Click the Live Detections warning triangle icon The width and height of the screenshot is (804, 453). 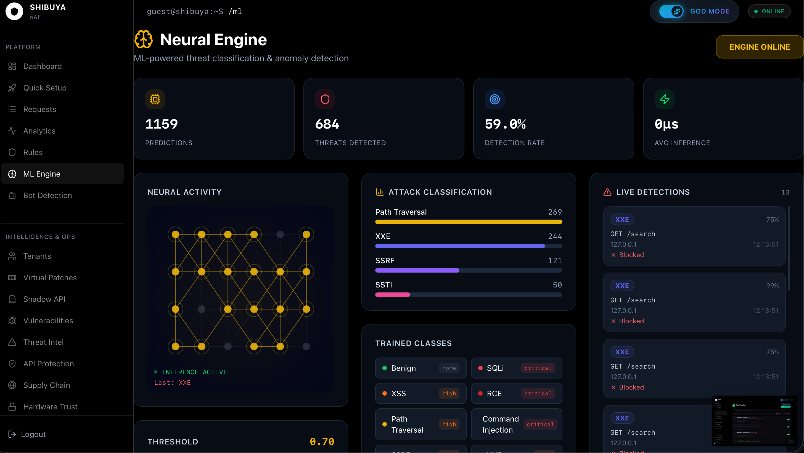click(607, 192)
